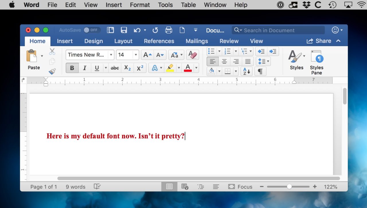Decrease paragraph indent
Screen dimensions: 367x208
(261, 51)
